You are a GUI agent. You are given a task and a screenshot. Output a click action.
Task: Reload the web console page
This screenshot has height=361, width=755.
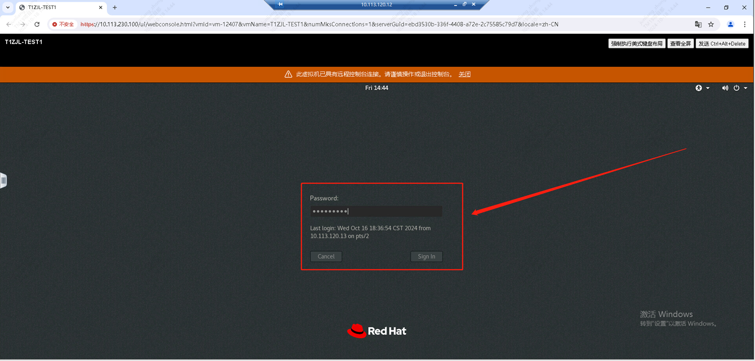[x=37, y=24]
